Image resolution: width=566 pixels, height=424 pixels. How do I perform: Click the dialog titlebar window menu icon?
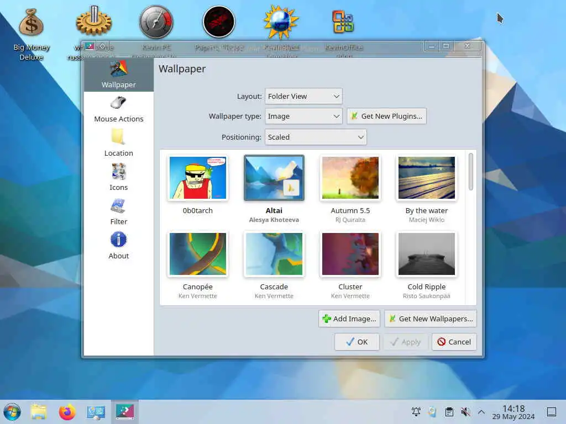click(x=90, y=46)
